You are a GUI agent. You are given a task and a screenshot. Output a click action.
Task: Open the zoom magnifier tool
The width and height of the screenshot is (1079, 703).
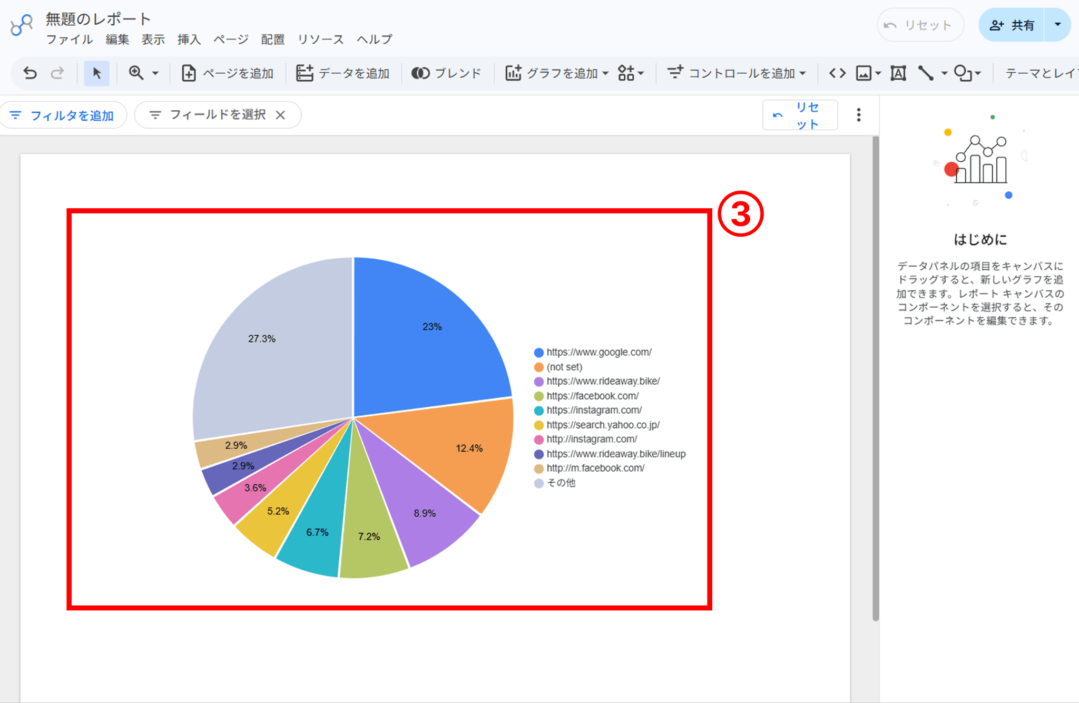click(136, 73)
